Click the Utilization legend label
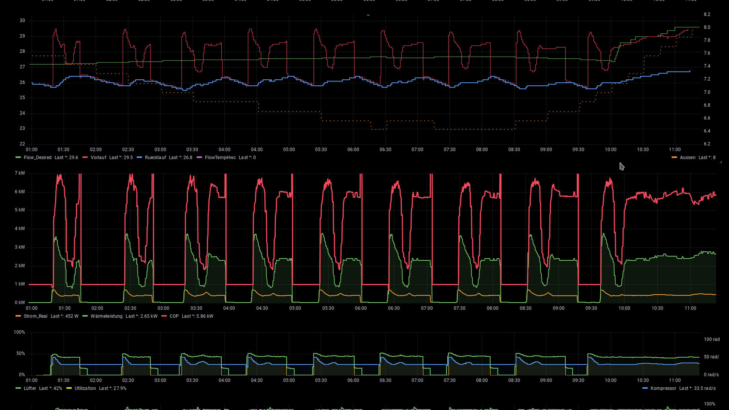The height and width of the screenshot is (410, 729). pyautogui.click(x=85, y=388)
